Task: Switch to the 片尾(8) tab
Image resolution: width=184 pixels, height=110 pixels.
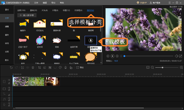Action: (55, 10)
